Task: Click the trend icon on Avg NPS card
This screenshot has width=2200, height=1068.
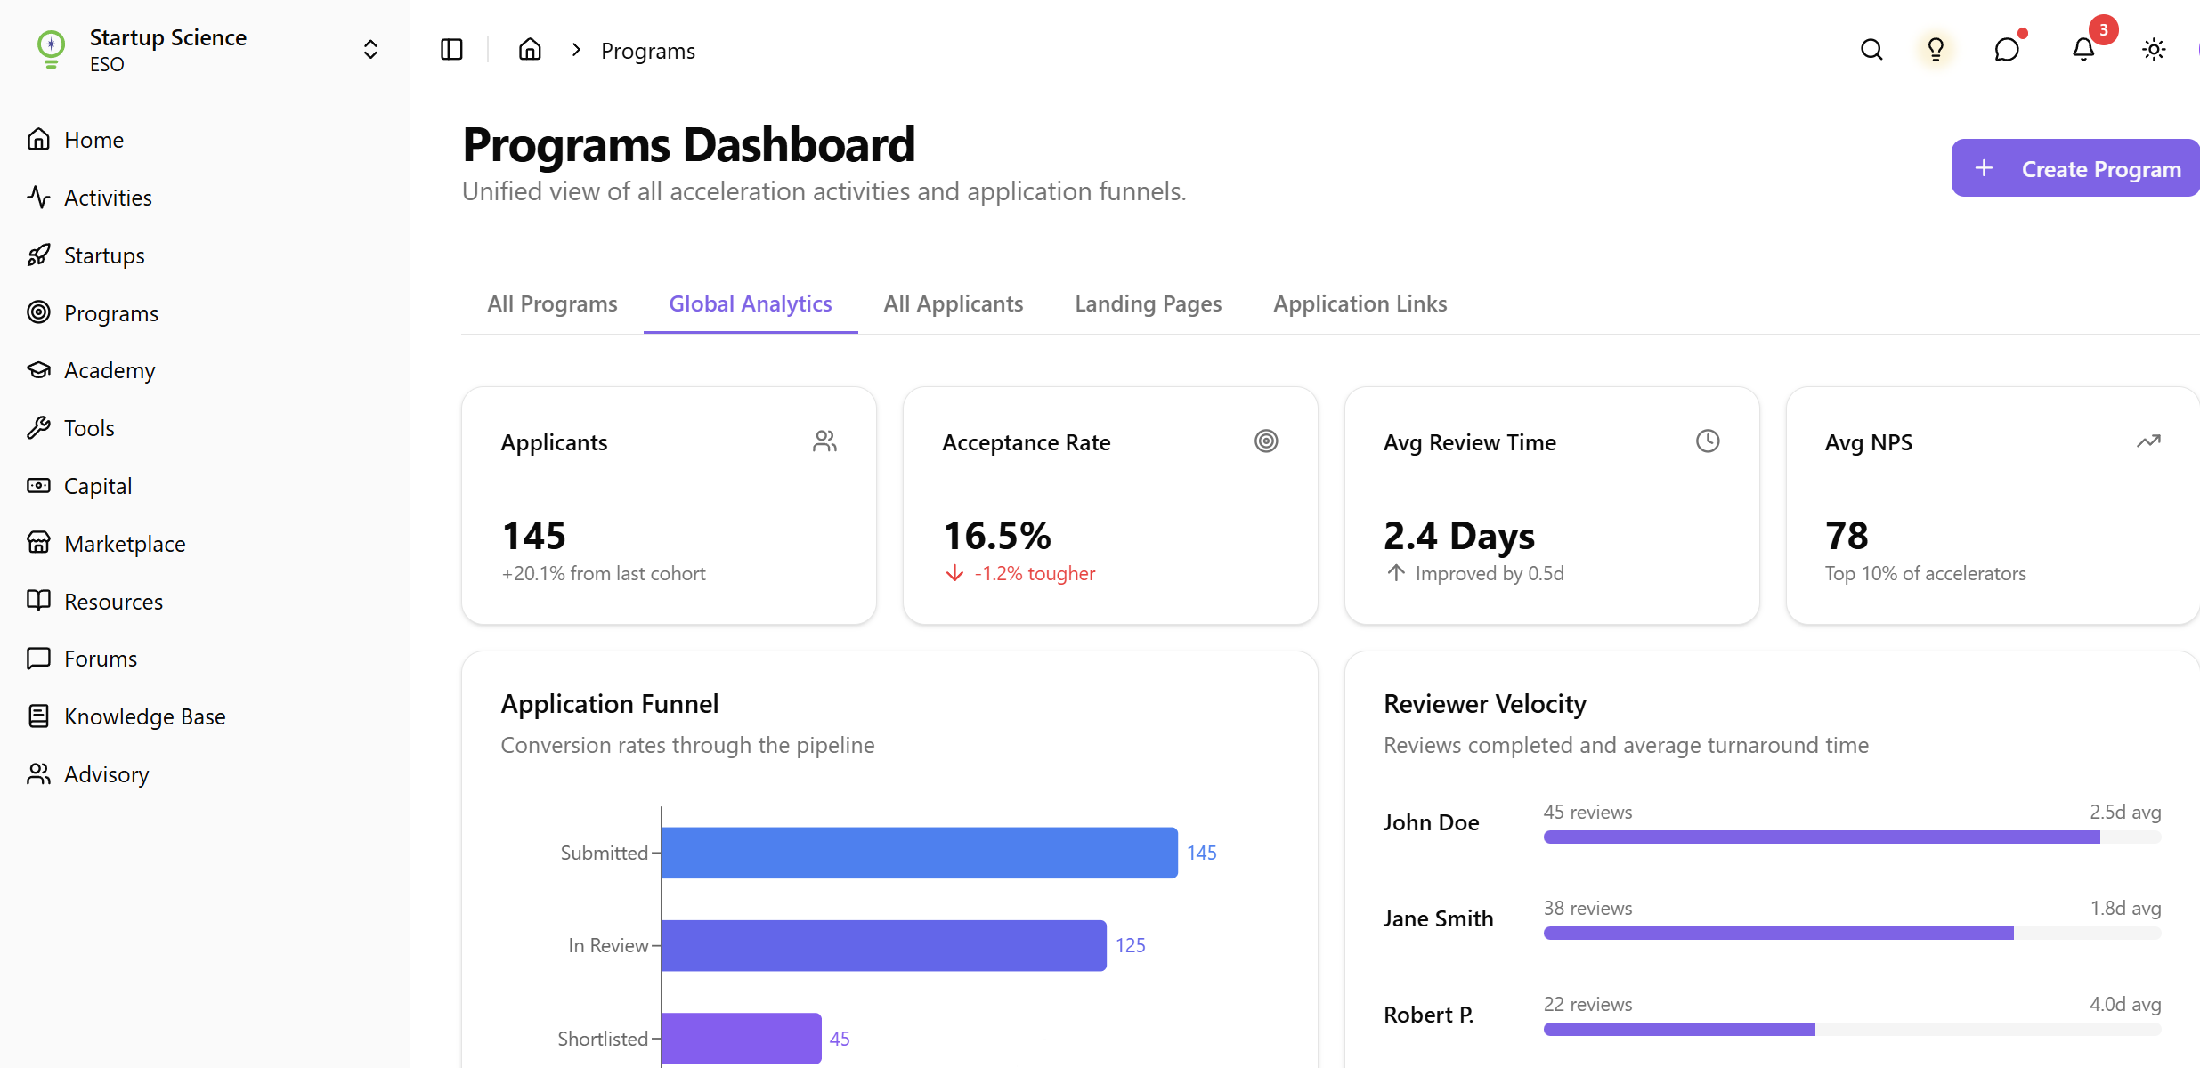Action: pyautogui.click(x=2148, y=441)
